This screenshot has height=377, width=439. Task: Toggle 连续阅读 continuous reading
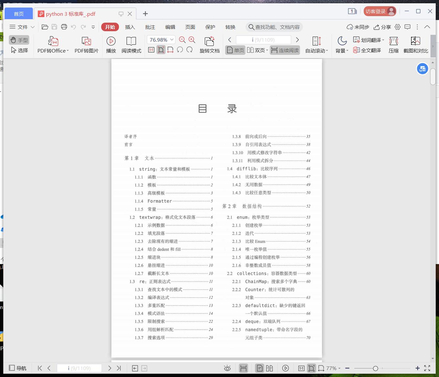pos(285,50)
